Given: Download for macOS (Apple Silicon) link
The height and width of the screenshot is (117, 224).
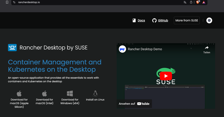Looking at the screenshot, I should tap(19, 103).
